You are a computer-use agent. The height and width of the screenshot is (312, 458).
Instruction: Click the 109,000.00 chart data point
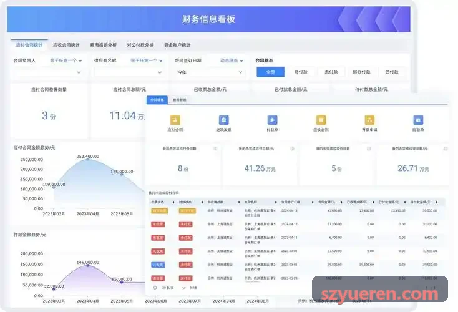click(54, 187)
